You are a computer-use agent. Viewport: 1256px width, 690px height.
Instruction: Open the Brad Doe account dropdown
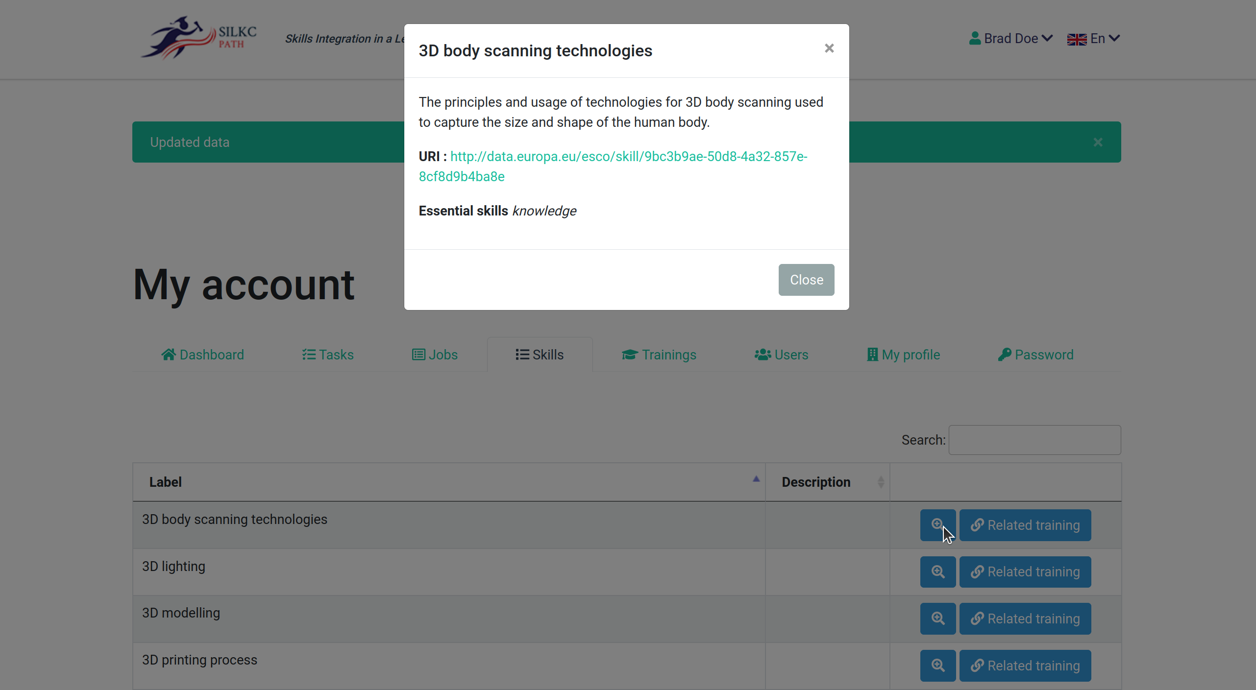(1010, 38)
